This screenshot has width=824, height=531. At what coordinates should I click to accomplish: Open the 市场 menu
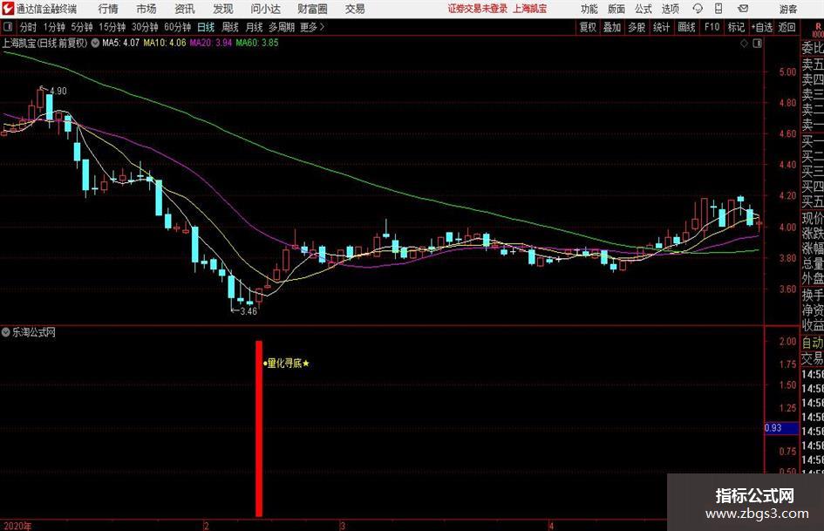tap(146, 9)
